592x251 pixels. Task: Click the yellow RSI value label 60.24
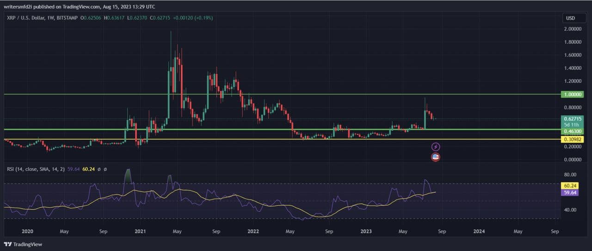pos(567,186)
